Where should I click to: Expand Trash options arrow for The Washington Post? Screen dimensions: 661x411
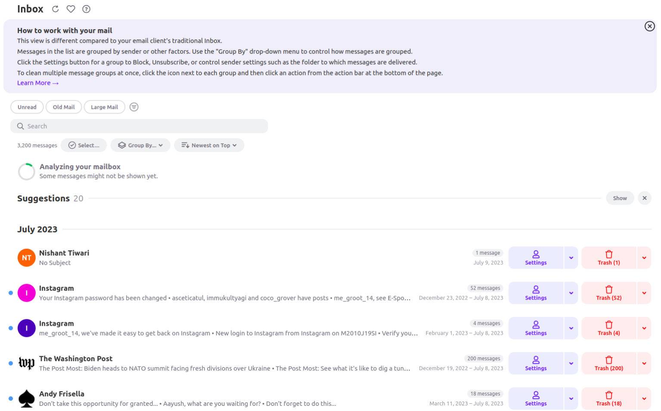[644, 363]
